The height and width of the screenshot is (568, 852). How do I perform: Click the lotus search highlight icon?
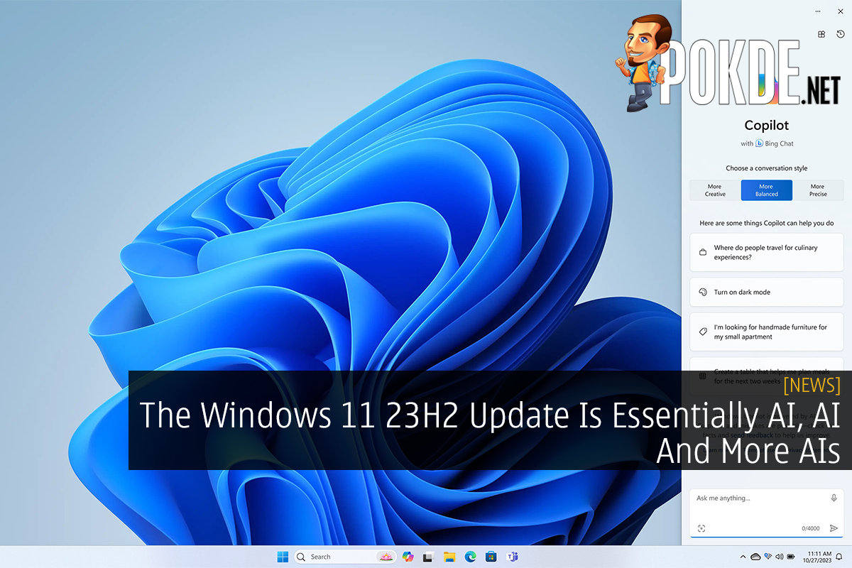tap(386, 557)
